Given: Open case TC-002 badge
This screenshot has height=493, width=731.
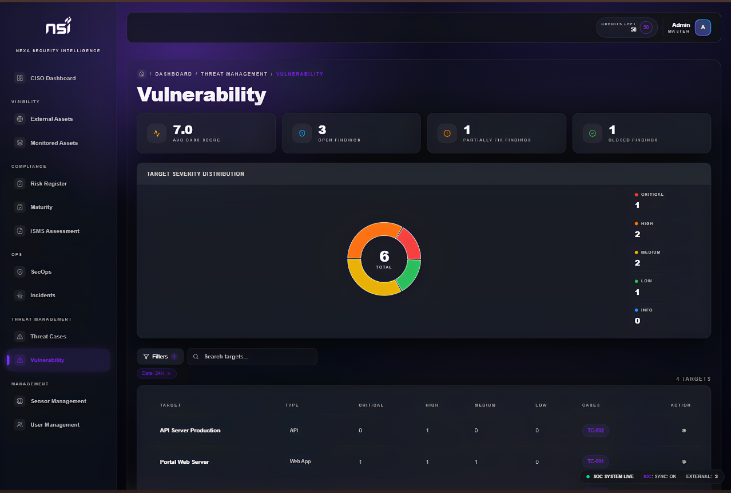Looking at the screenshot, I should [595, 430].
